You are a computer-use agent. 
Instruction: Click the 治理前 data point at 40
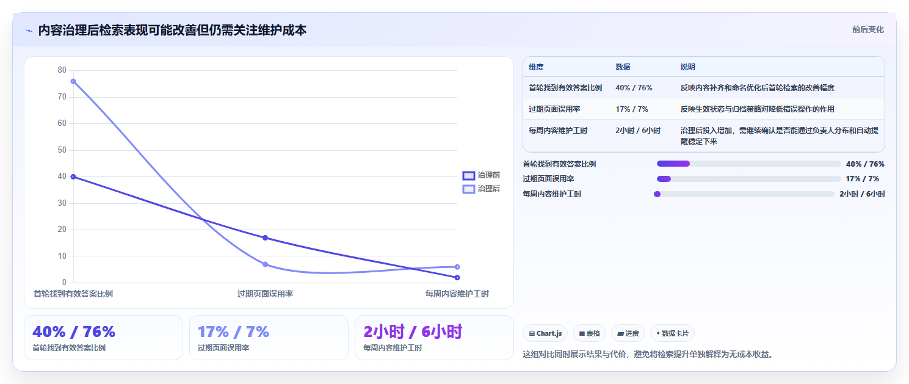pyautogui.click(x=73, y=176)
